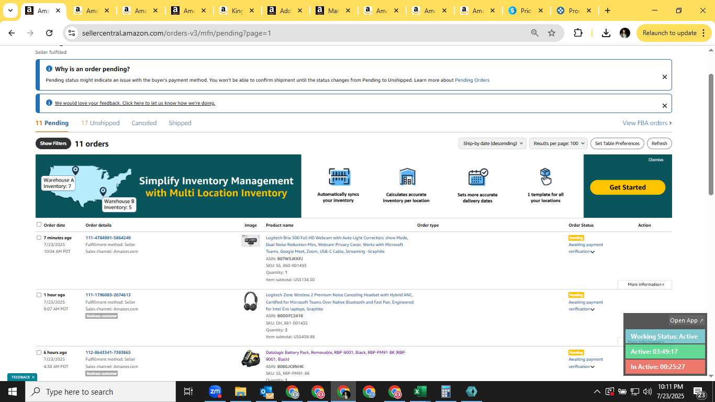Click Show Filters button
The width and height of the screenshot is (715, 402).
click(53, 143)
